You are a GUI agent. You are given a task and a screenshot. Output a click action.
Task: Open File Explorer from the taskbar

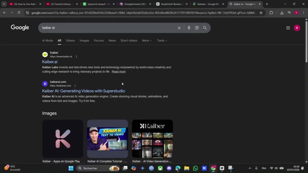187,168
